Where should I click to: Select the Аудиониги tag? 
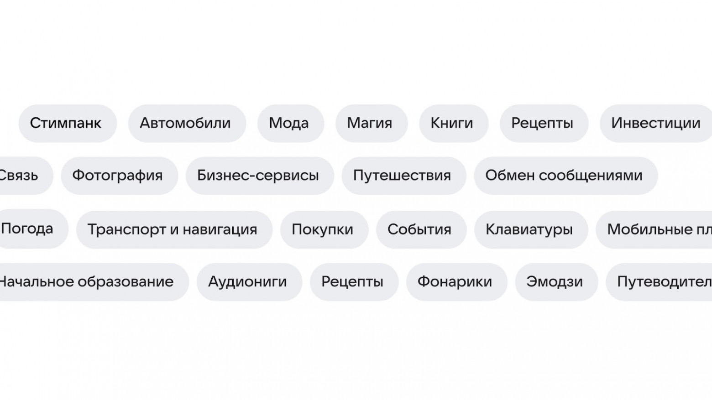coord(248,281)
